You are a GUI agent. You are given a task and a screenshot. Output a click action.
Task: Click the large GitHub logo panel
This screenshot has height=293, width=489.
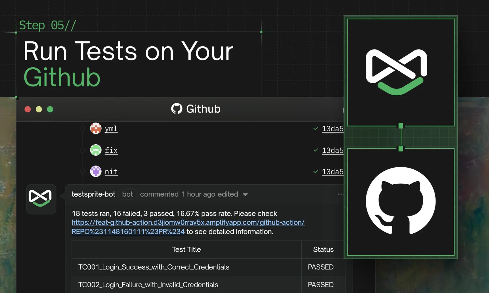coord(400,202)
